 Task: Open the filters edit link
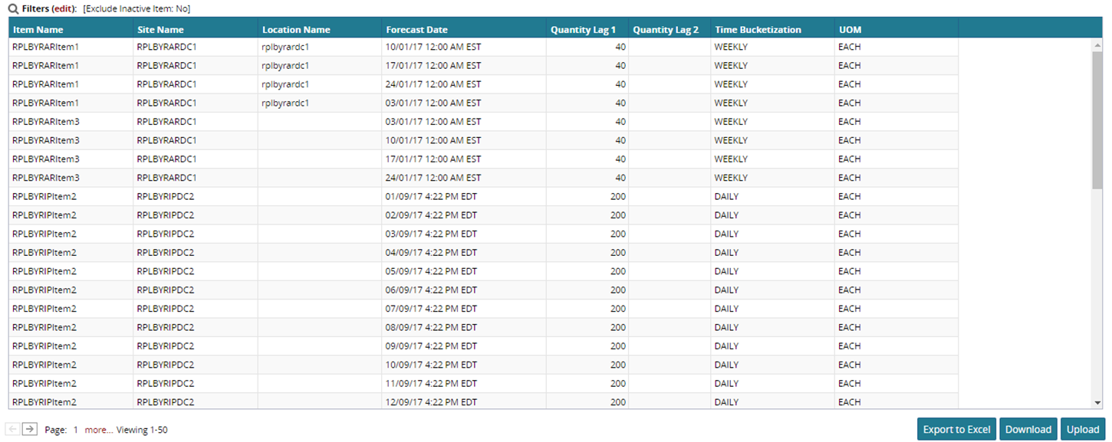64,8
